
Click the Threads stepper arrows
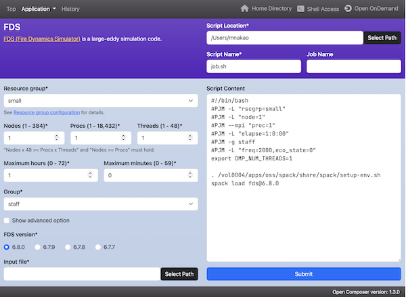190,137
